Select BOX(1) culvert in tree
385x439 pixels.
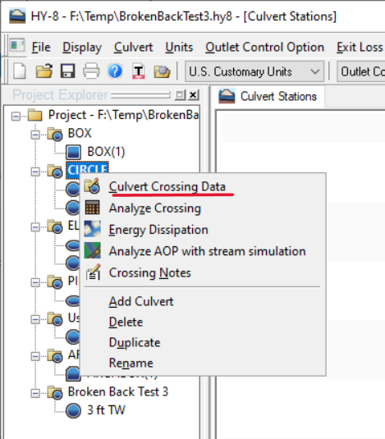click(x=106, y=152)
